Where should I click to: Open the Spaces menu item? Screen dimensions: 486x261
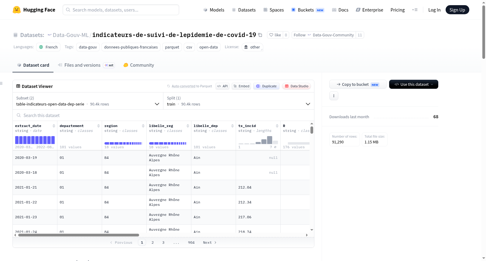[273, 10]
